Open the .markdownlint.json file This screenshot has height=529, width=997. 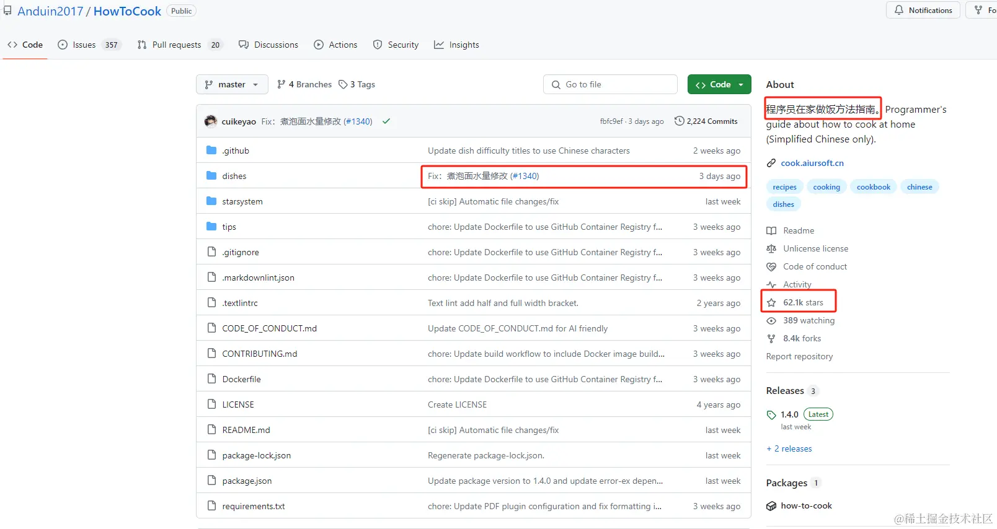(x=259, y=278)
